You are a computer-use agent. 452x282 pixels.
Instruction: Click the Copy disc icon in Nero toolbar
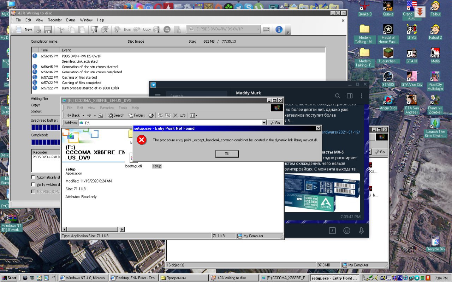[137, 30]
